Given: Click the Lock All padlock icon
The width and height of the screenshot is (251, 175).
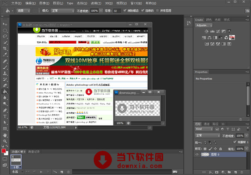Looking at the screenshot, I should 220,149.
